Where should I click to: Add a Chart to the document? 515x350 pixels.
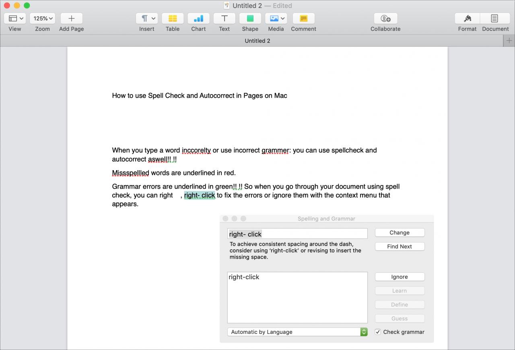click(x=198, y=19)
